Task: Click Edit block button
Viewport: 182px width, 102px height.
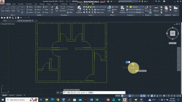Action: point(114,10)
